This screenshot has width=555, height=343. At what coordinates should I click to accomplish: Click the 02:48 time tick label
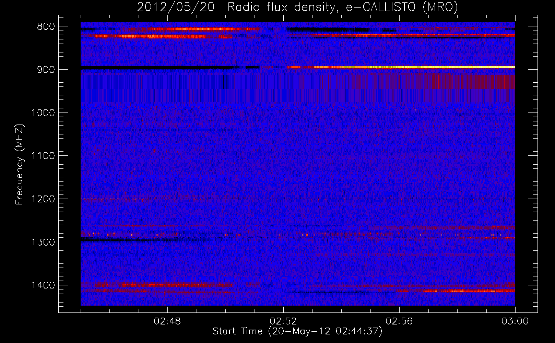point(167,321)
